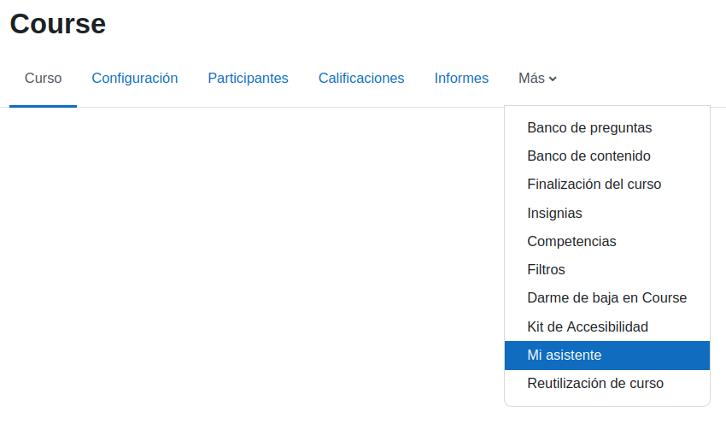Go to the Calificaciones tab
Viewport: 726px width, 435px height.
(x=361, y=79)
